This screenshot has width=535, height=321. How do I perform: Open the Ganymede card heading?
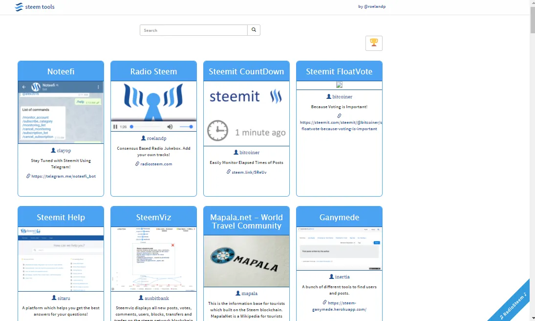pyautogui.click(x=339, y=217)
